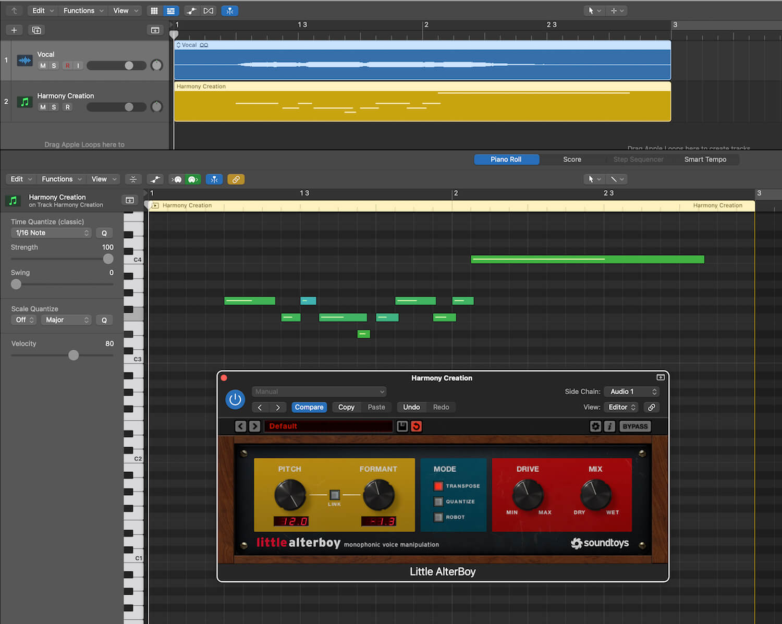Open the 1/16 Note quantize dropdown
This screenshot has height=624, width=782.
click(x=51, y=233)
